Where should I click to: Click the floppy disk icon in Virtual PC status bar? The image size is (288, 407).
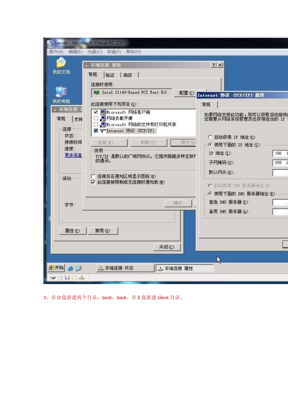(x=67, y=277)
